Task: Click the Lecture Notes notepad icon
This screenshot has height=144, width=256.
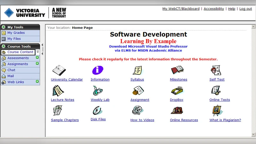Action: [x=58, y=91]
